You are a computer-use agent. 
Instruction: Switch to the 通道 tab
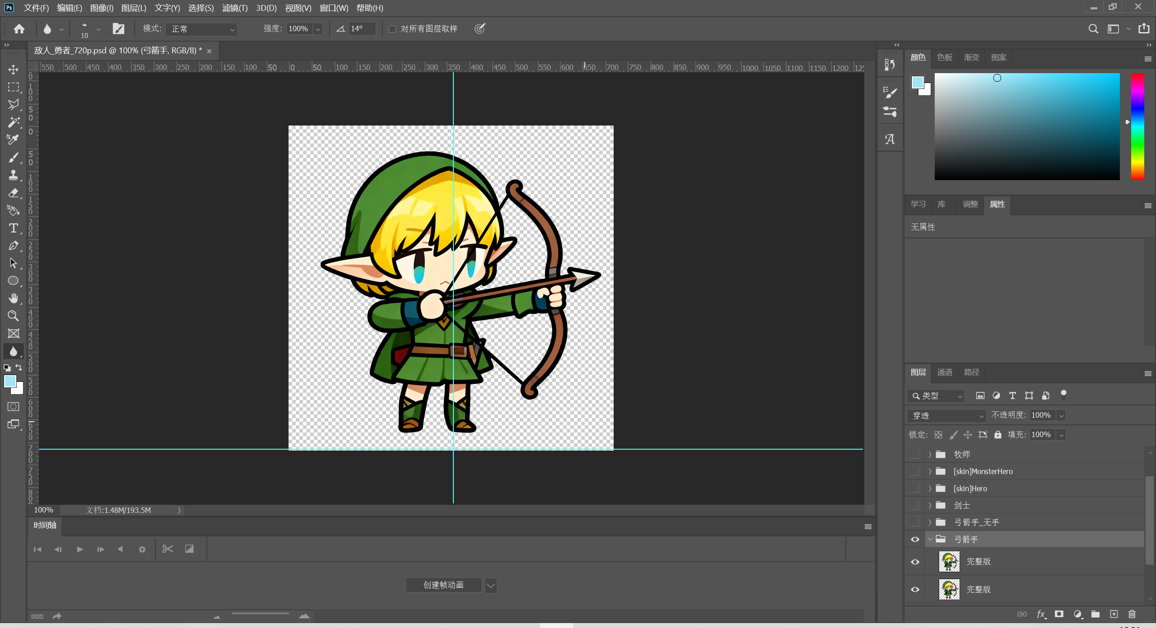[x=944, y=372]
